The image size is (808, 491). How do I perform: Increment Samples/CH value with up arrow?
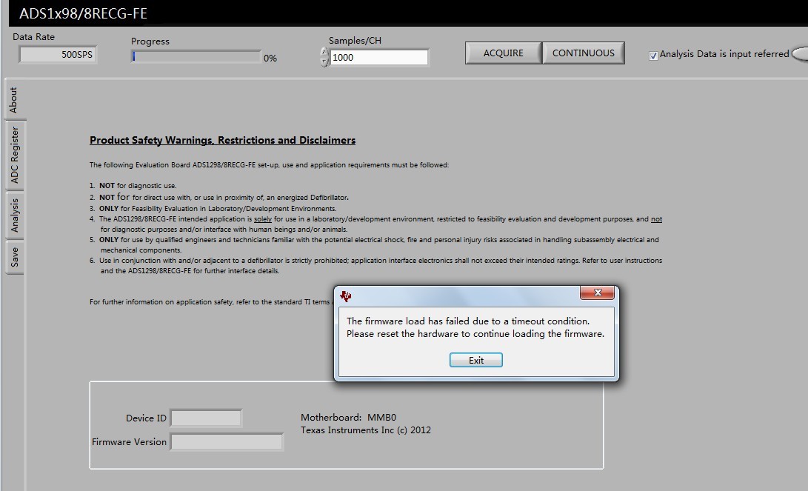[324, 52]
